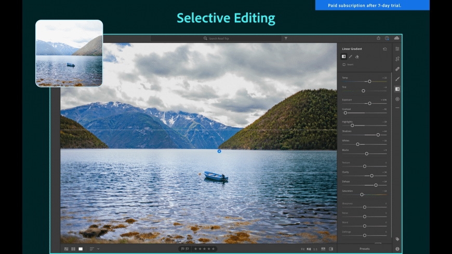Adjust the Sharpness slider handle

365,207
